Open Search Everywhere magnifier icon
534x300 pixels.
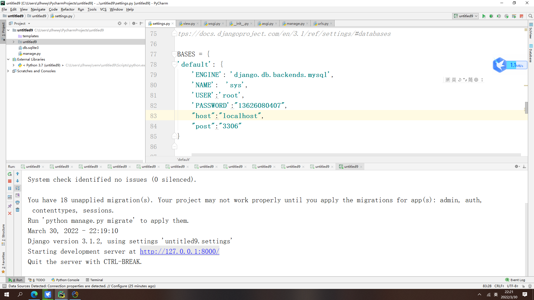click(x=530, y=16)
